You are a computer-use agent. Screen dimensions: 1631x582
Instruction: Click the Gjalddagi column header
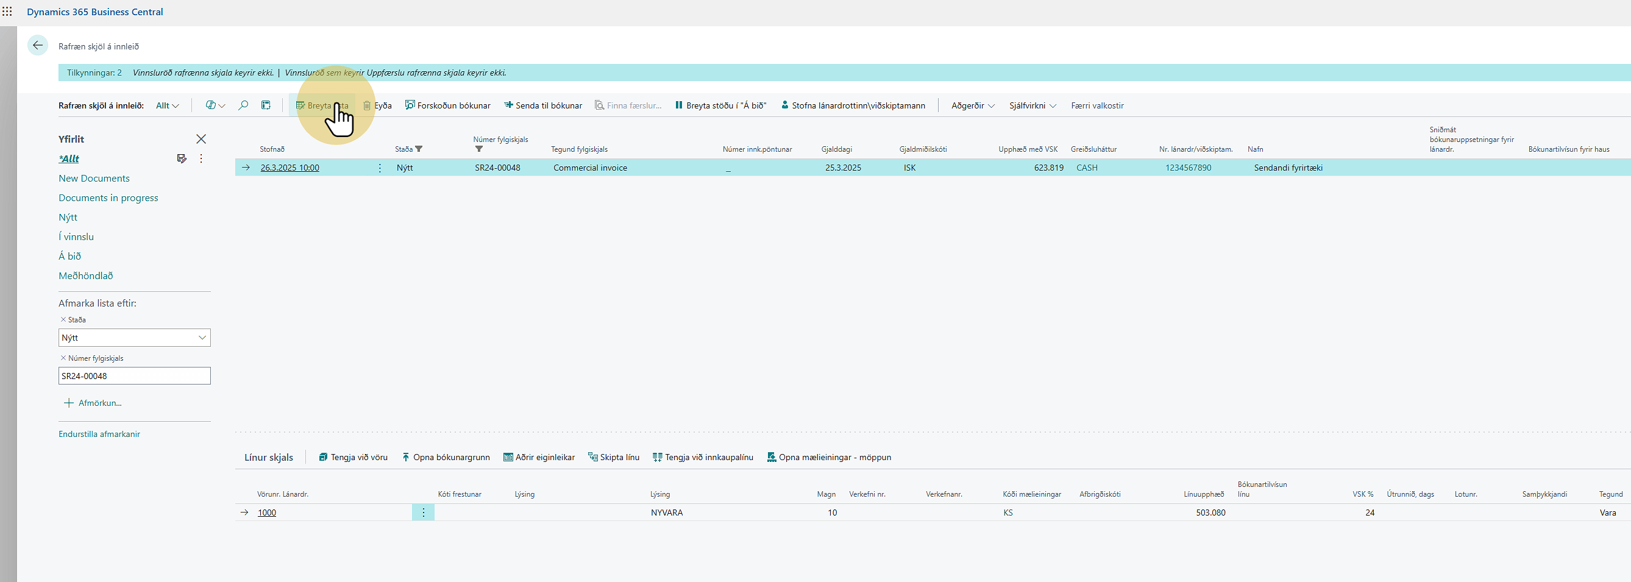(x=837, y=149)
